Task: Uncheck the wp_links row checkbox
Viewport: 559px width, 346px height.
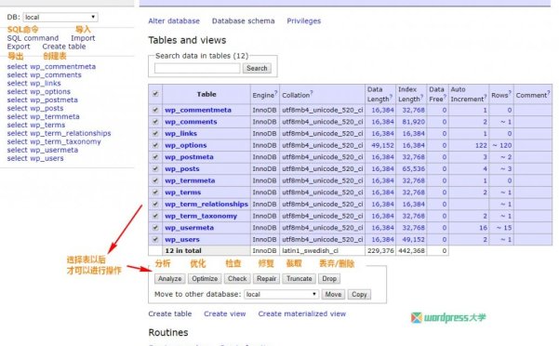Action: point(155,133)
